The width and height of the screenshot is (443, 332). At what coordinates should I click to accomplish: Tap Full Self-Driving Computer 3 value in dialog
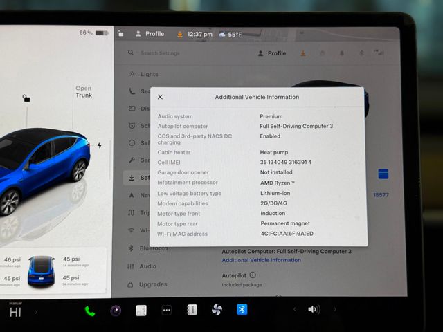tap(296, 126)
